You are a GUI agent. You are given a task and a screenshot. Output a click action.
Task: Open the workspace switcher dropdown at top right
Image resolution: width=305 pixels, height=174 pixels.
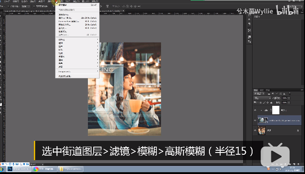[x=295, y=6]
